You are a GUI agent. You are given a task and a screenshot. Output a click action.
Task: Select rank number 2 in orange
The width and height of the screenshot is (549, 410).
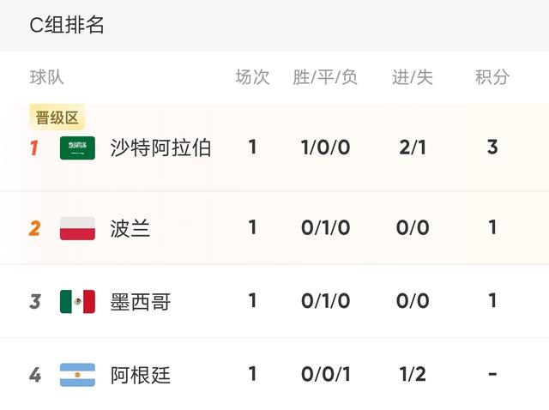[x=34, y=228]
